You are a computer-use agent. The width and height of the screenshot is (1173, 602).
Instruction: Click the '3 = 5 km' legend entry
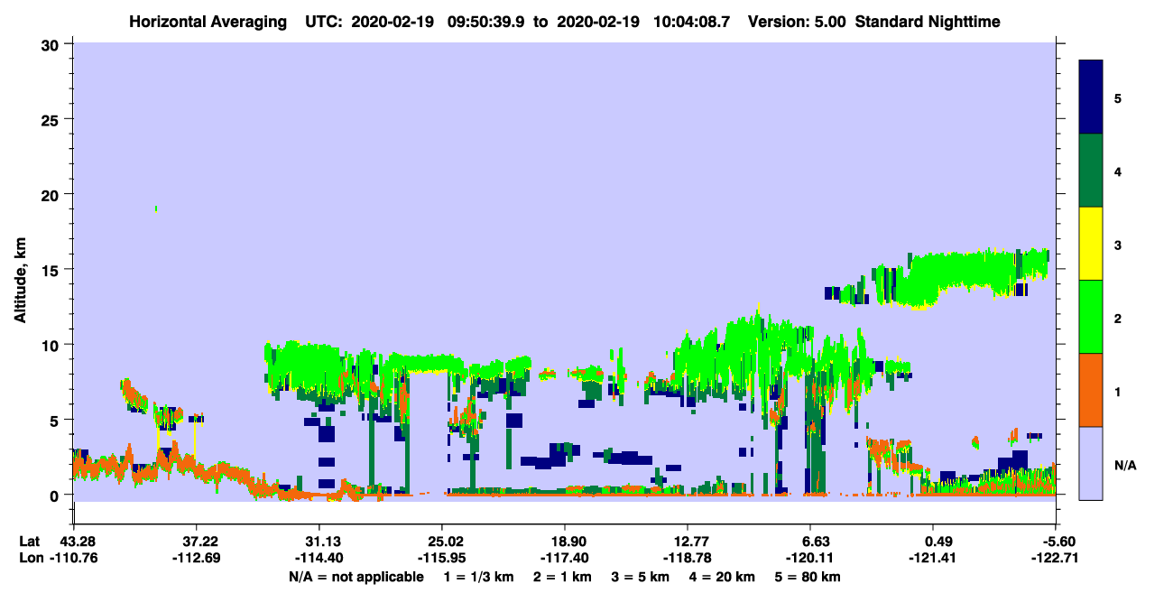pos(641,577)
